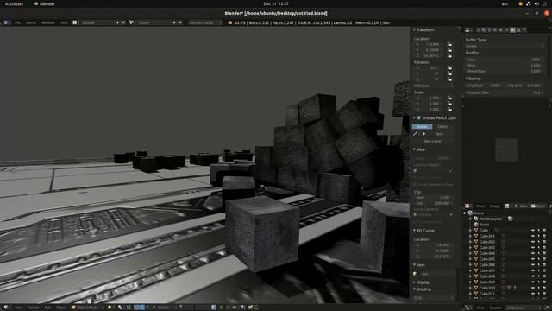Collapse the Grease Pencil Layers panel
This screenshot has width=552, height=311.
[415, 117]
